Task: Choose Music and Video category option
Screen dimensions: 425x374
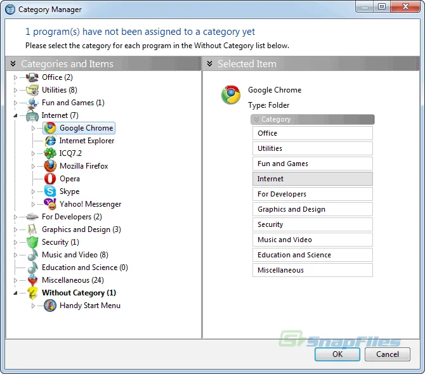Action: (313, 240)
